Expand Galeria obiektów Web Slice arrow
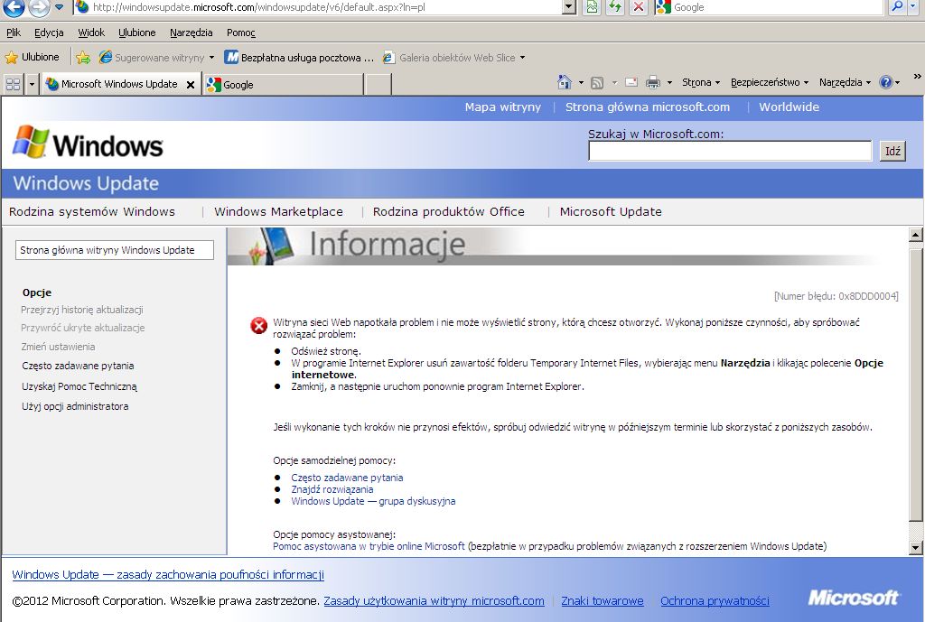This screenshot has width=925, height=622. 523,58
